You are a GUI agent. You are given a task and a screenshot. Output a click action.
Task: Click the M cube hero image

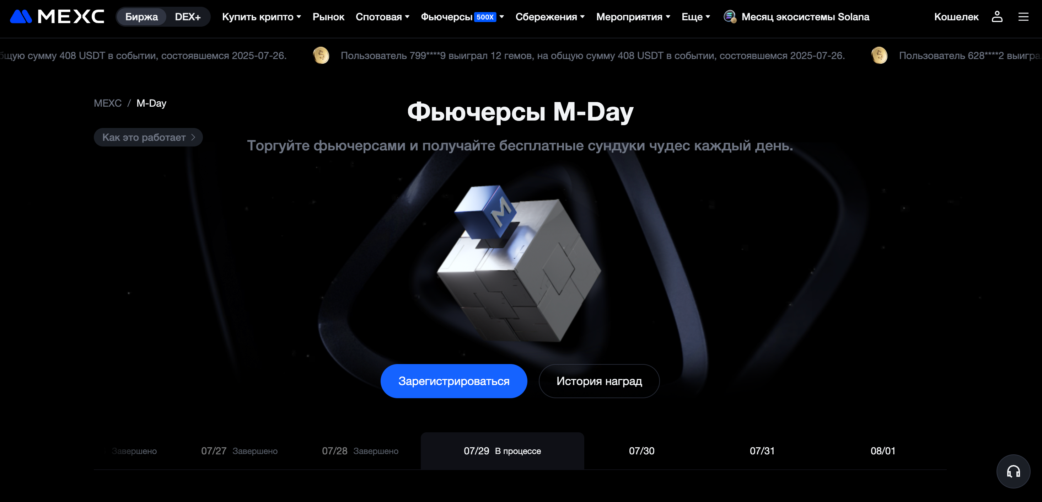coord(519,263)
